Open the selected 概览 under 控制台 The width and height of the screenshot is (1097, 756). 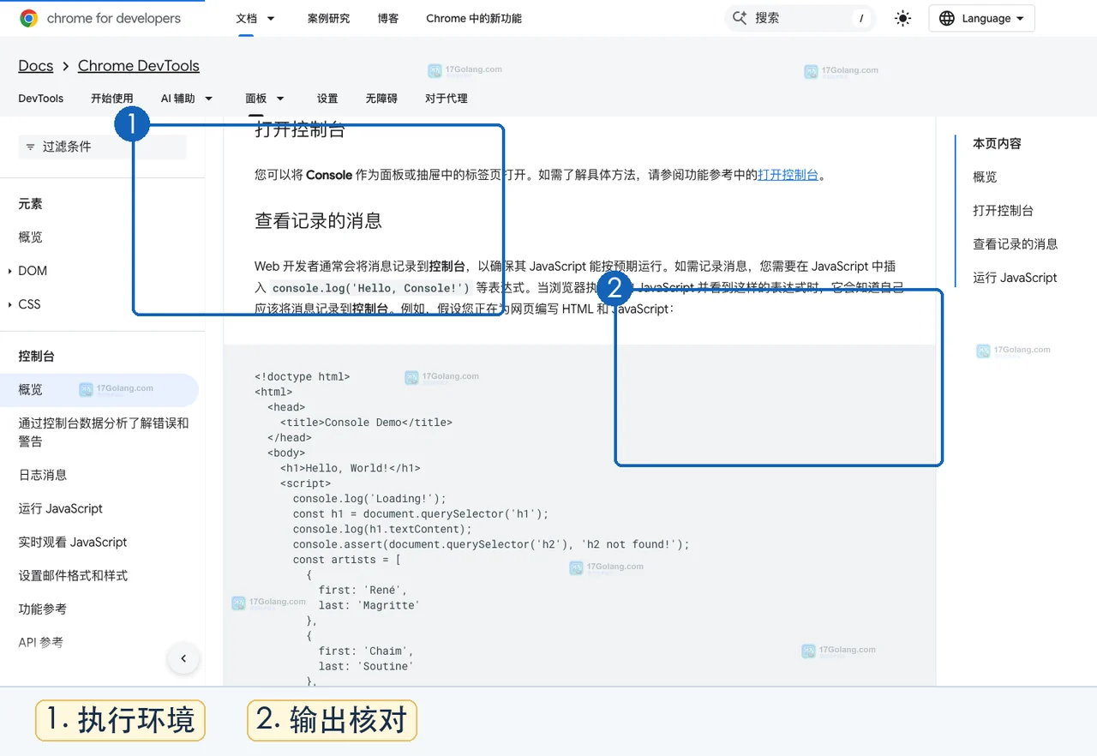tap(99, 390)
